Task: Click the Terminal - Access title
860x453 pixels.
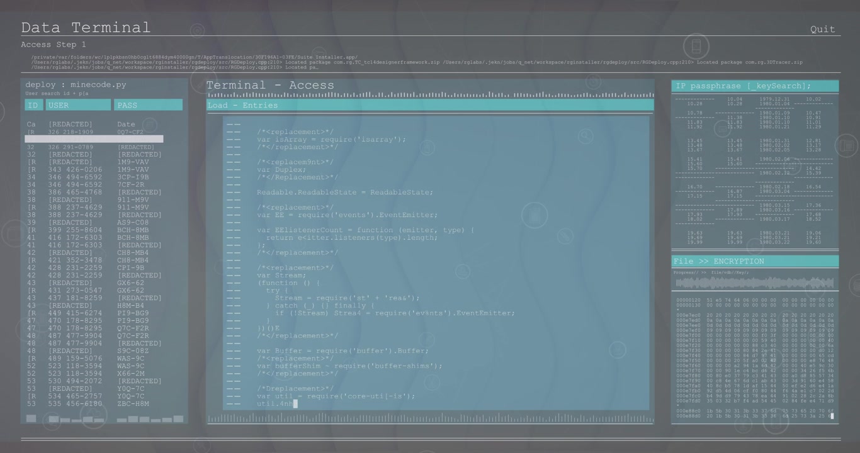Action: pos(270,86)
